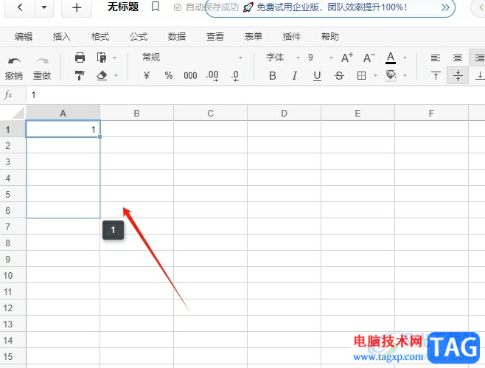Open the 表单 menu
This screenshot has height=368, width=485.
(x=254, y=37)
